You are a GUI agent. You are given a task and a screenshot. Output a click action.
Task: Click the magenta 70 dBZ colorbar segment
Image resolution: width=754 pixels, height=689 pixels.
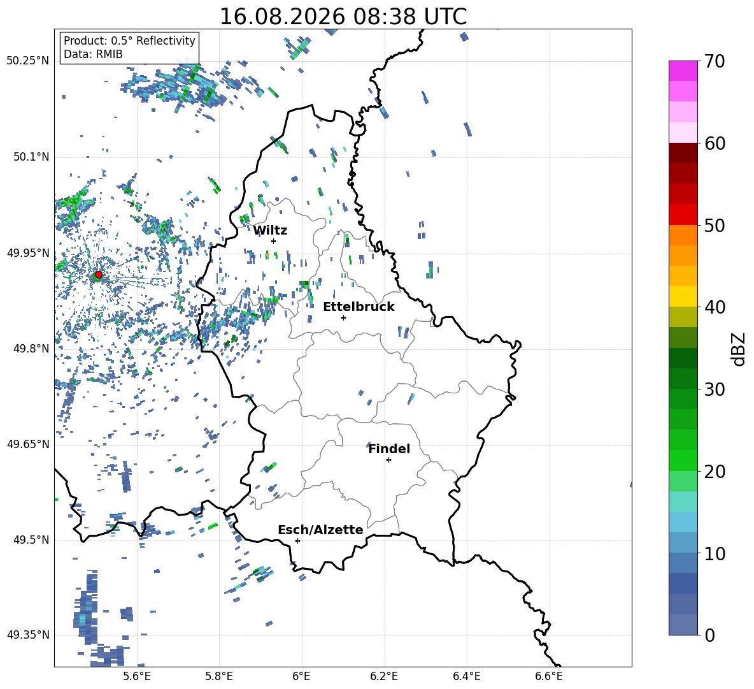pyautogui.click(x=683, y=71)
